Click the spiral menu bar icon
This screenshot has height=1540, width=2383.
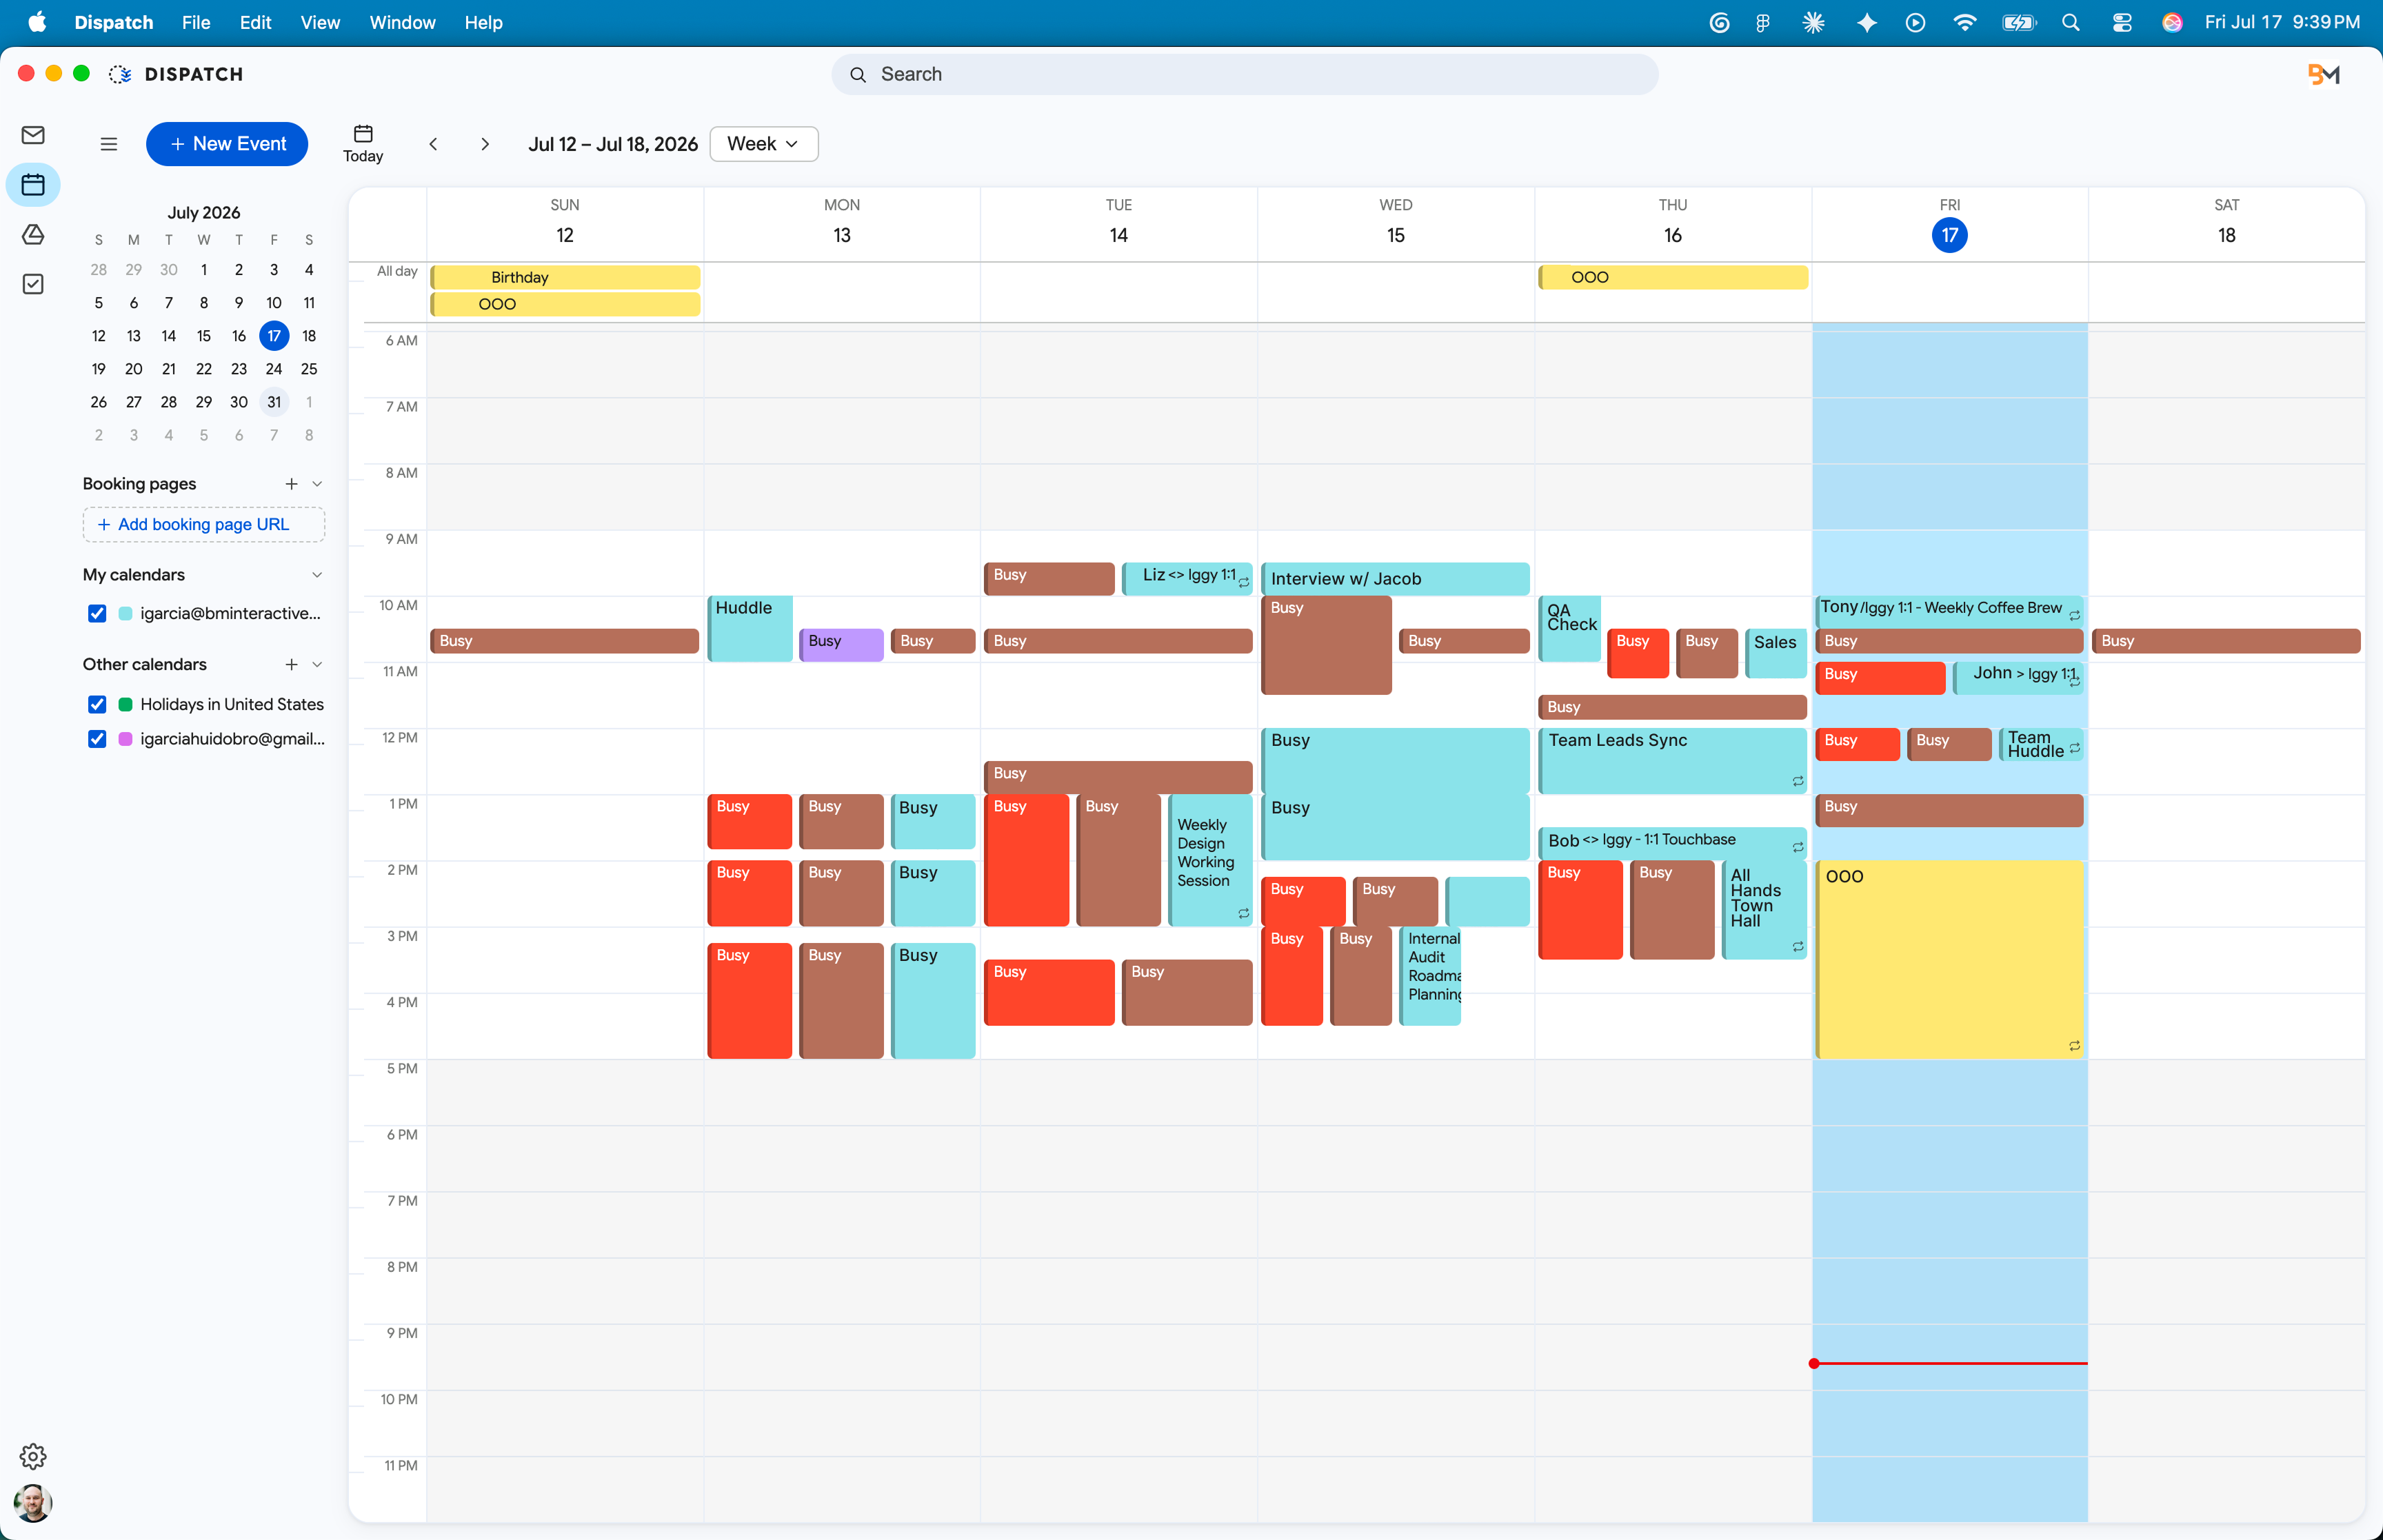(1719, 22)
